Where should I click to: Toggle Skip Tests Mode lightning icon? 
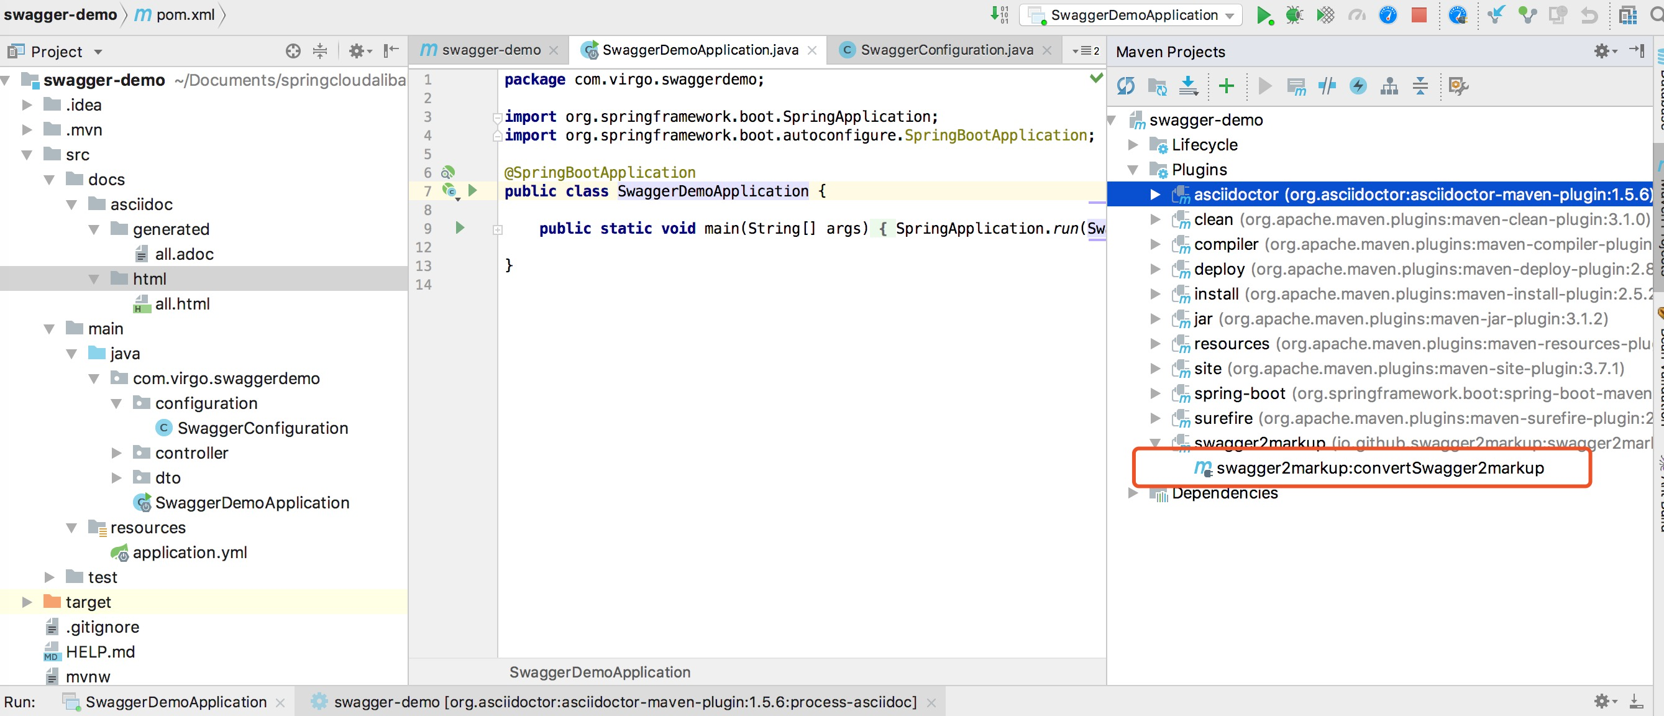click(1358, 86)
